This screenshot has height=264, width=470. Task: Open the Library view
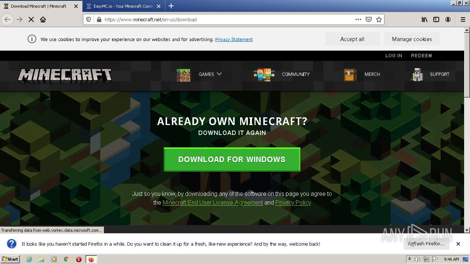click(x=424, y=19)
